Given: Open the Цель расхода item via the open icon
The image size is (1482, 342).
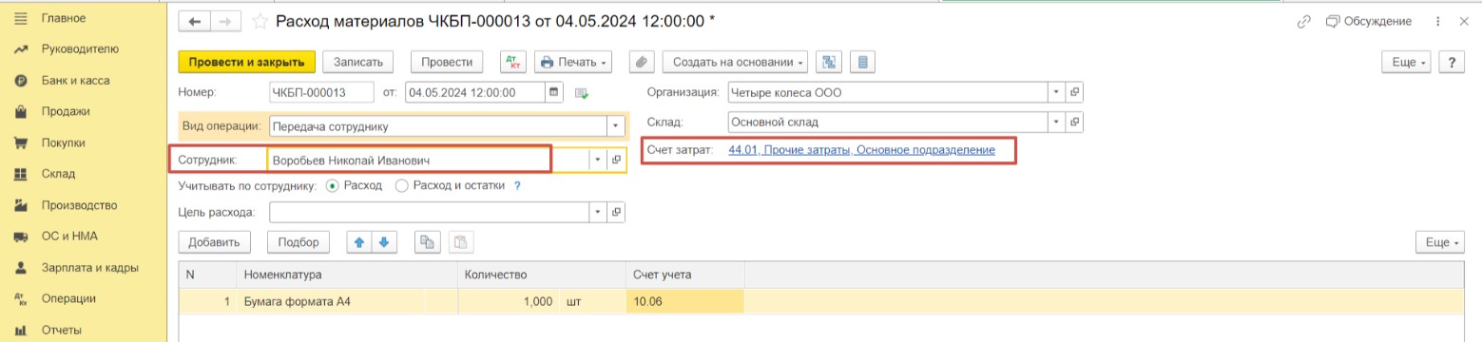Looking at the screenshot, I should click(x=615, y=212).
